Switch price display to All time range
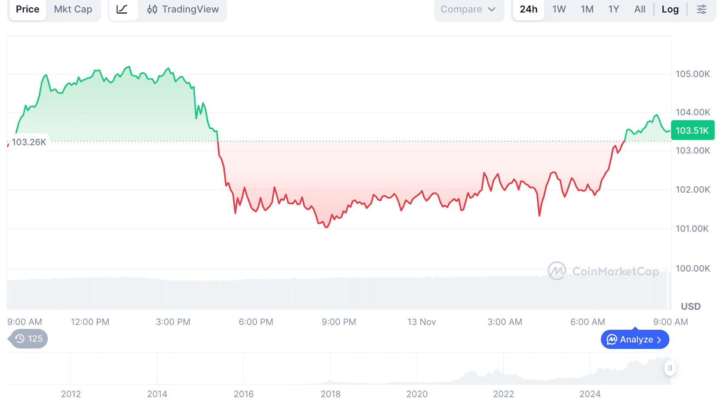The height and width of the screenshot is (406, 722). [639, 9]
